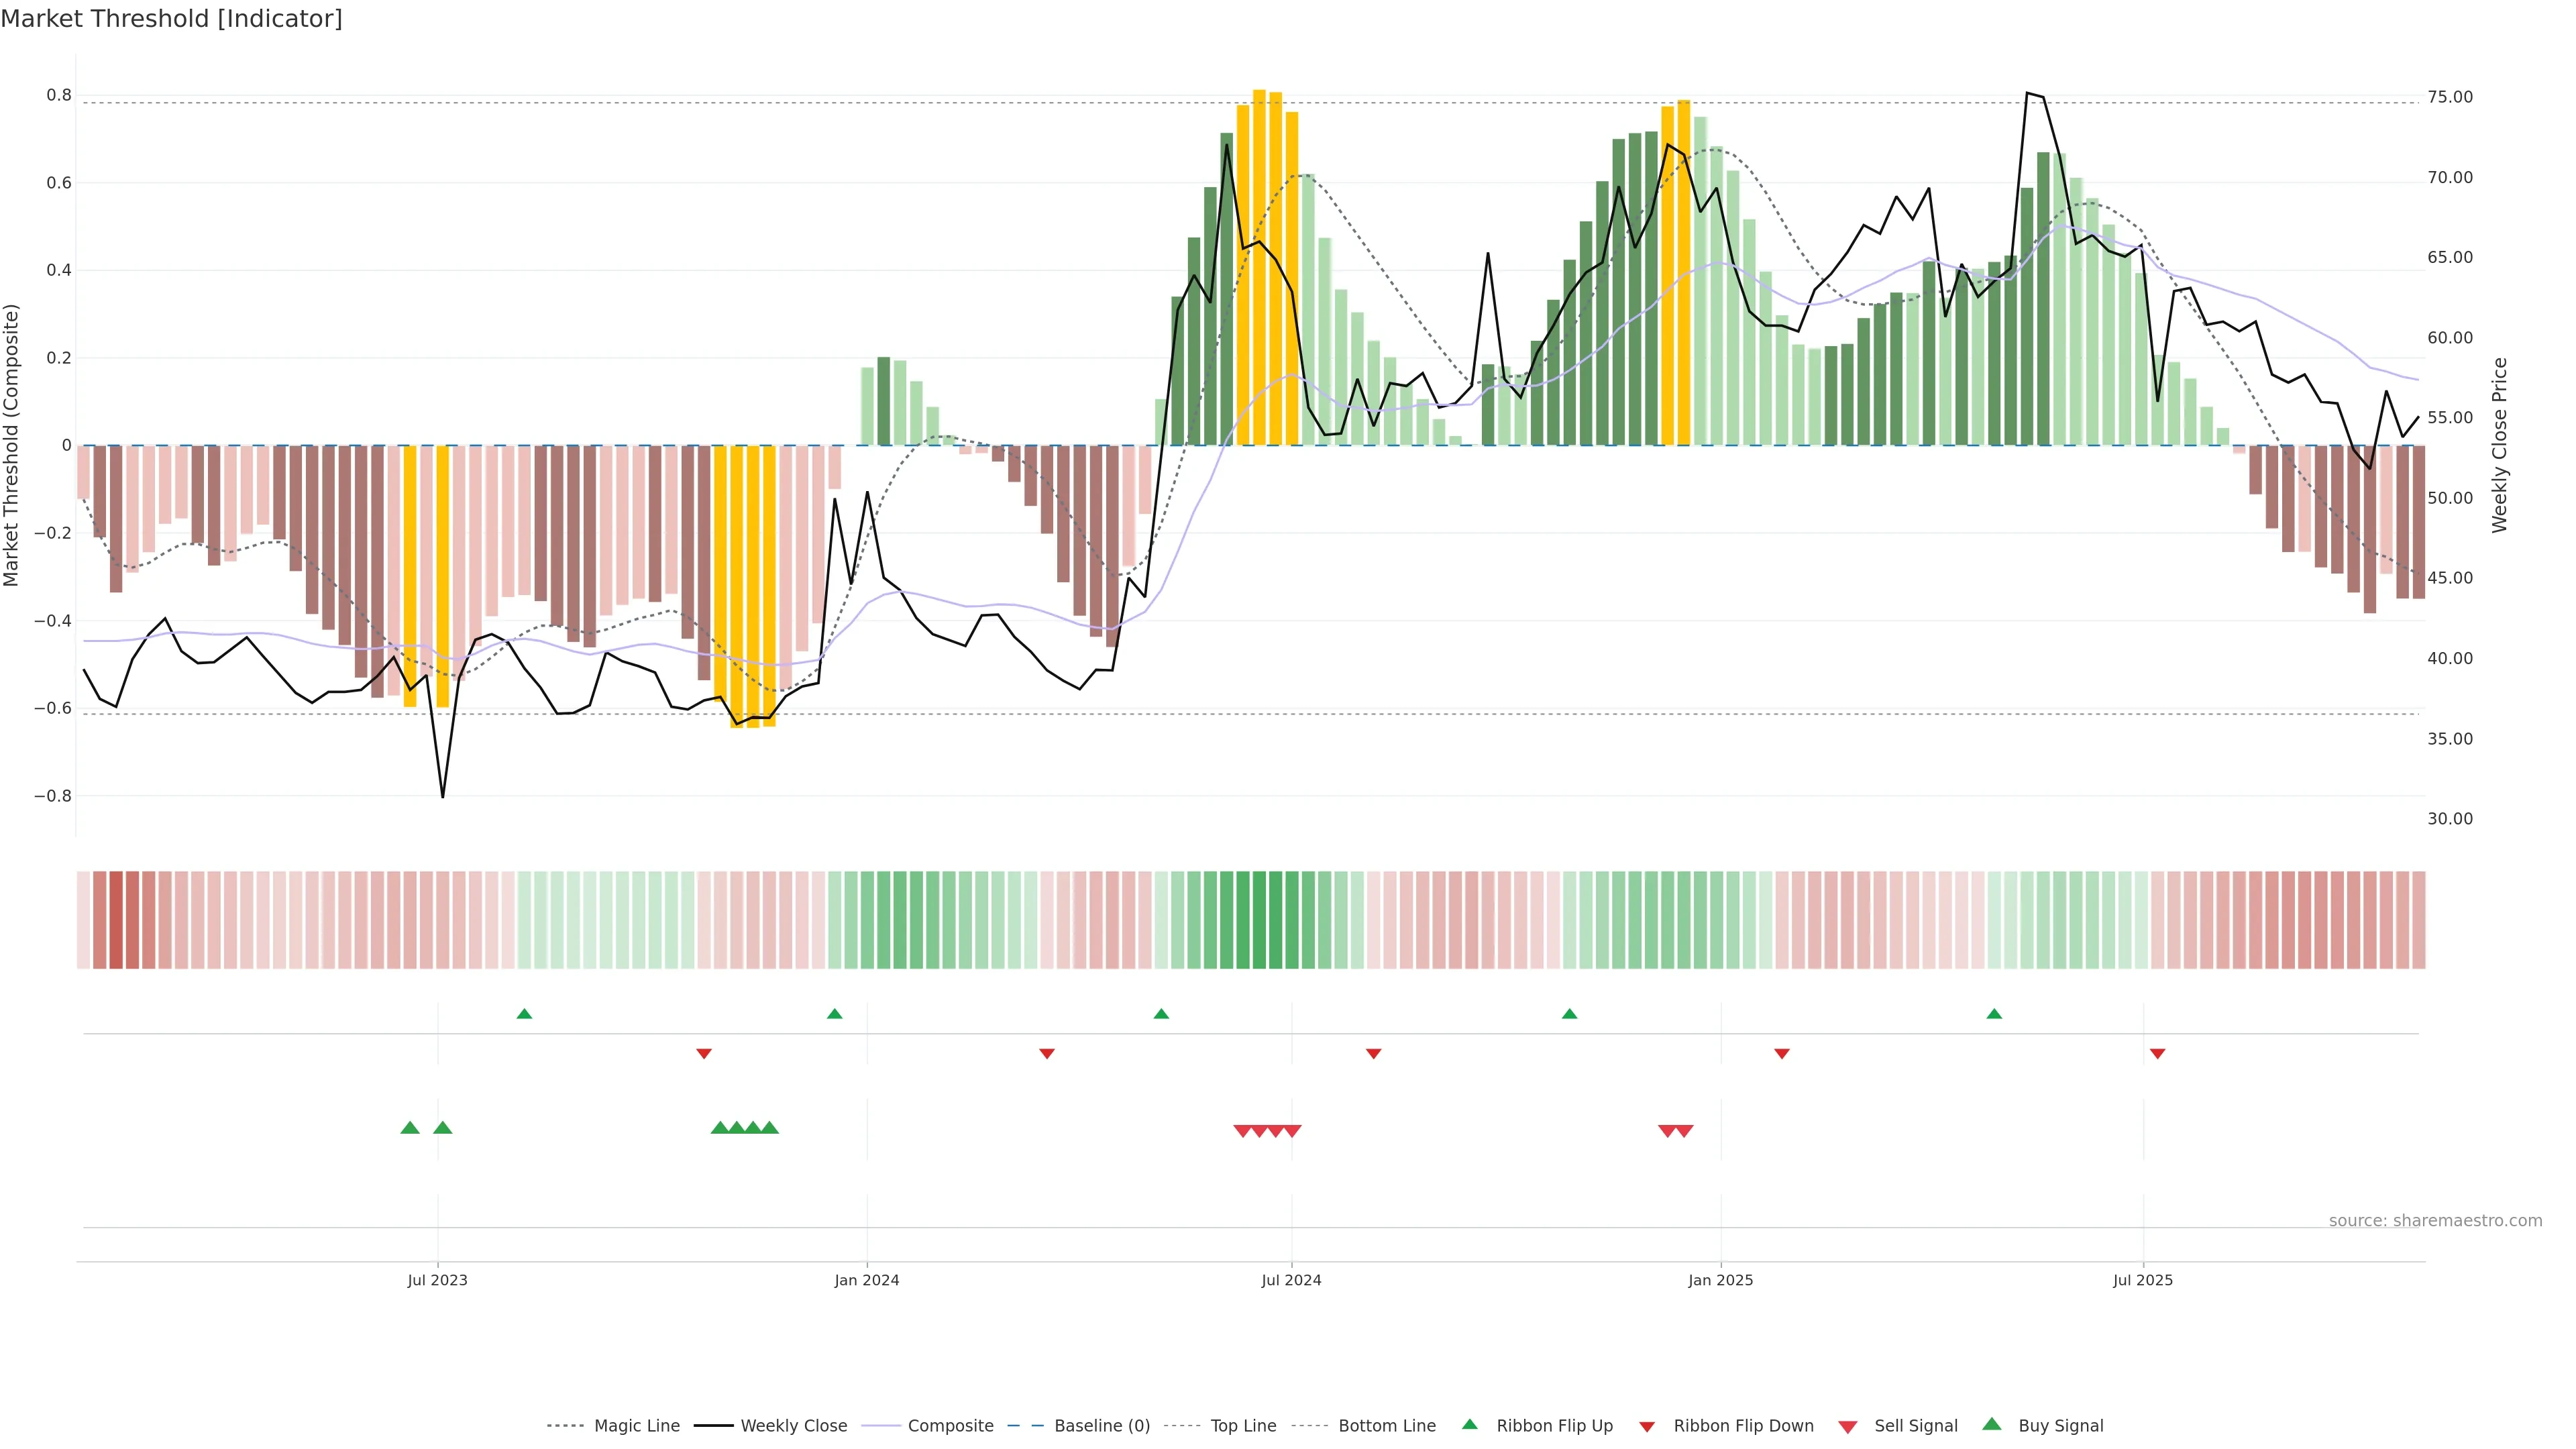Click the Jul 2024 x-axis label

[1291, 1280]
